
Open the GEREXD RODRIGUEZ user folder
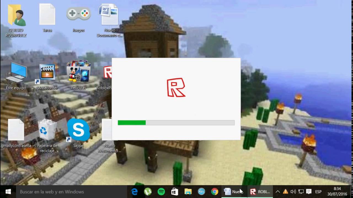point(16,20)
